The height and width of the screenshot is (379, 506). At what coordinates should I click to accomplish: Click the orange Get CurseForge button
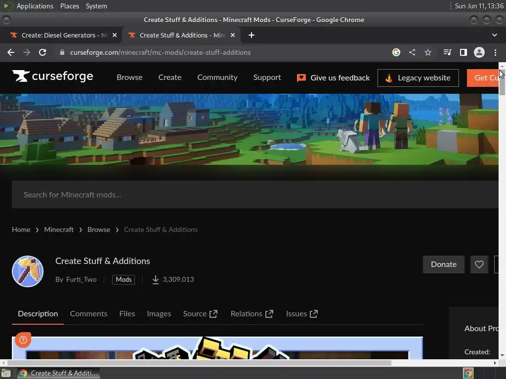pyautogui.click(x=483, y=78)
